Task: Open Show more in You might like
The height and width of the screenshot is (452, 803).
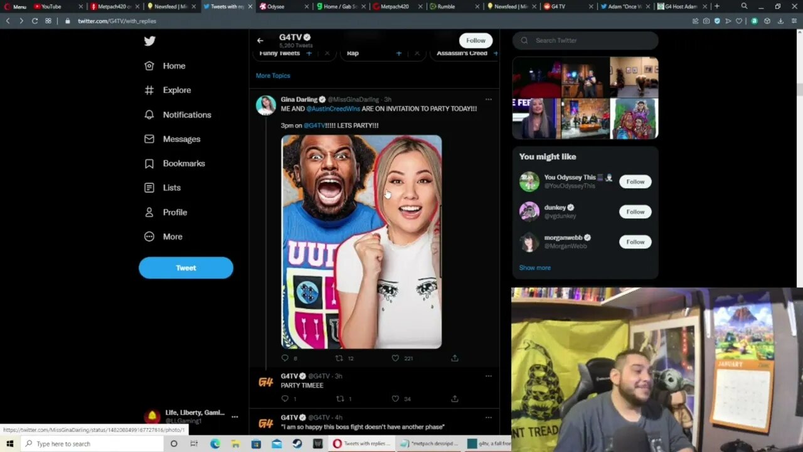Action: tap(534, 268)
